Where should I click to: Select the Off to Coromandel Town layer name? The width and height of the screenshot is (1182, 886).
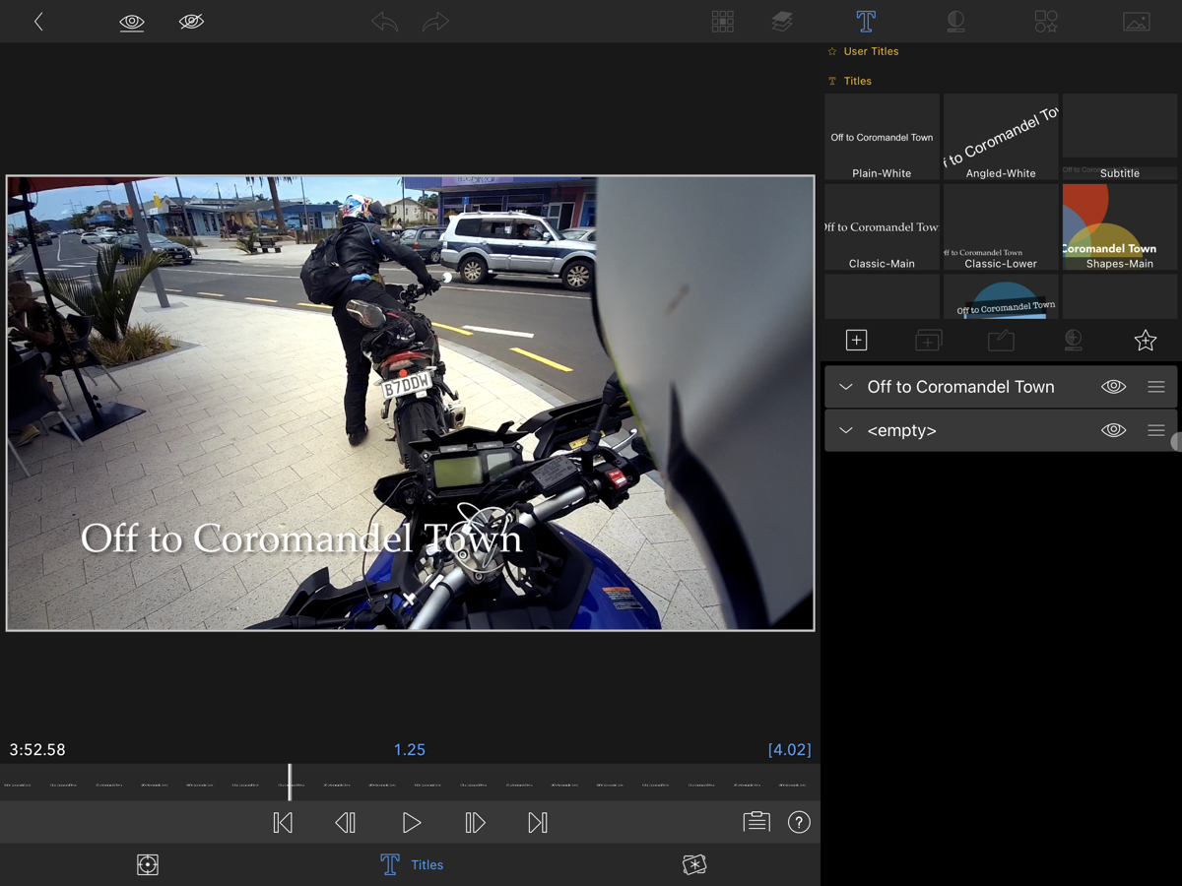click(960, 387)
